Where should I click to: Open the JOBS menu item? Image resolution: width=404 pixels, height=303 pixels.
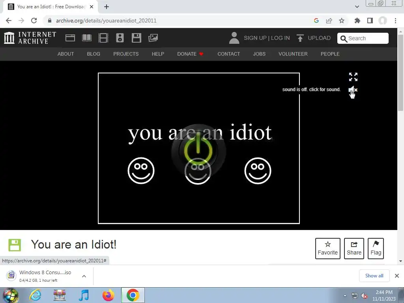[259, 54]
